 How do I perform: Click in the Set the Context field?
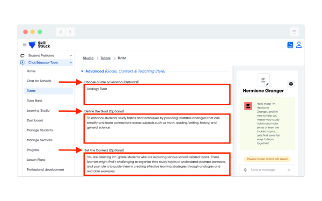tap(157, 164)
